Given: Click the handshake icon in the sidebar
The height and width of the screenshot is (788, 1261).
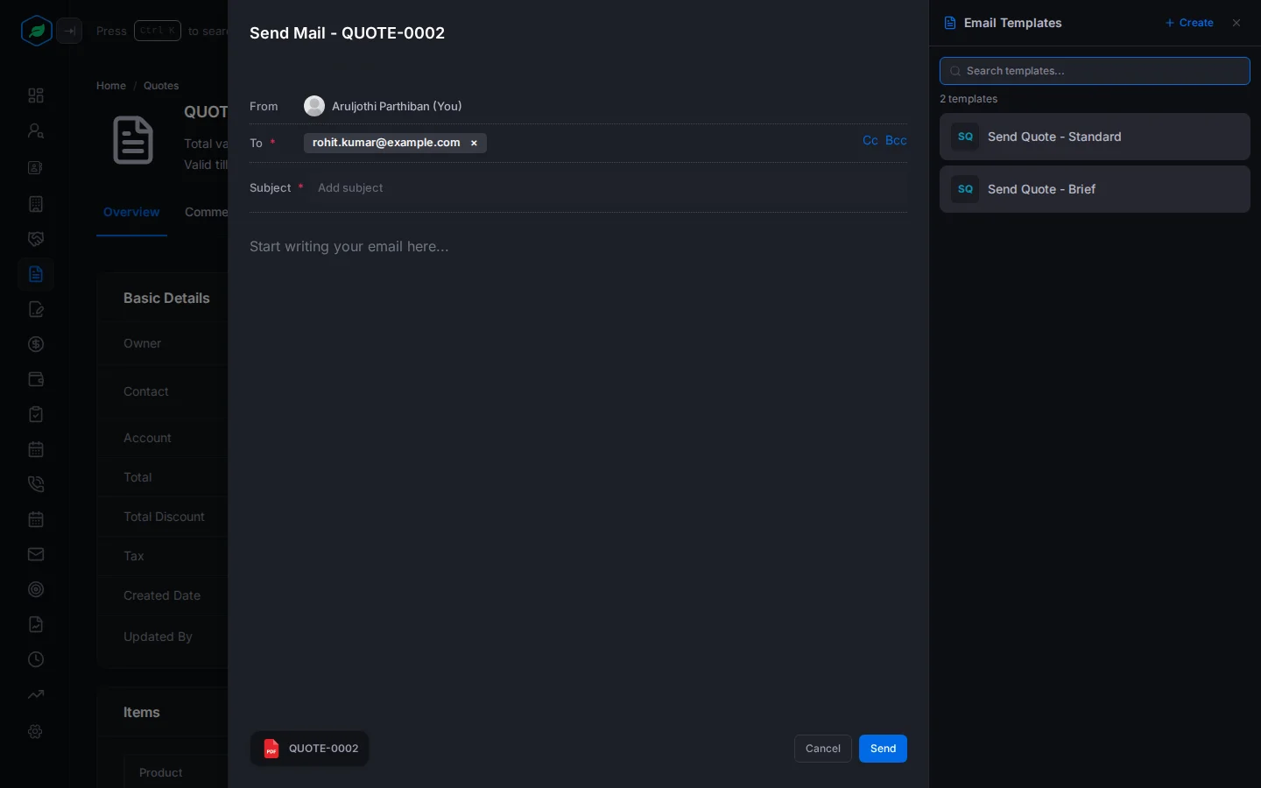Looking at the screenshot, I should coord(36,239).
